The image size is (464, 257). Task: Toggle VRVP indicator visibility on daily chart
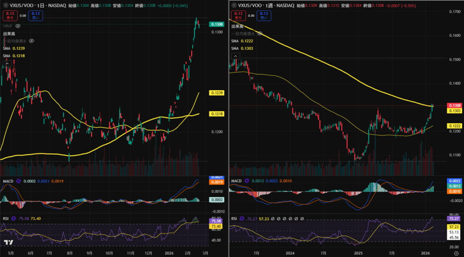point(18,26)
